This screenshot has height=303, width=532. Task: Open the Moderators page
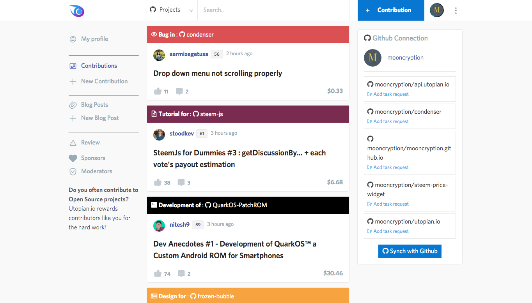click(x=96, y=171)
